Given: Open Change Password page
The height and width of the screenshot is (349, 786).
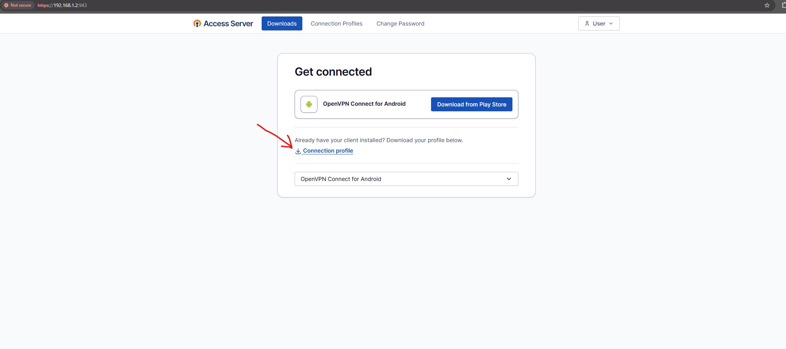Looking at the screenshot, I should (x=400, y=23).
